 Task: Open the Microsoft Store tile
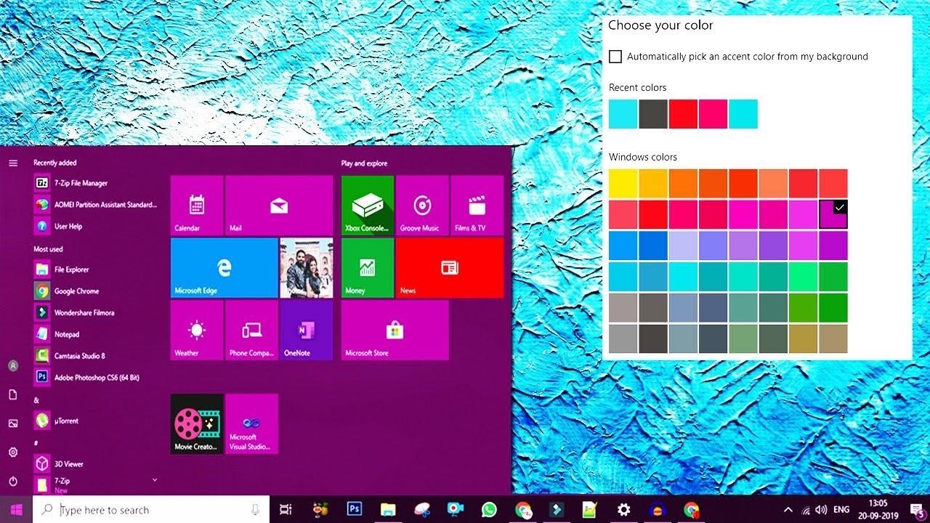395,331
